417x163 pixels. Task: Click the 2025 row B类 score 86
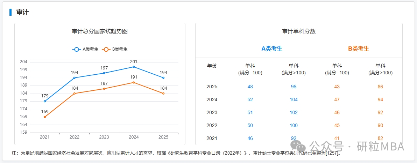(x=380, y=87)
